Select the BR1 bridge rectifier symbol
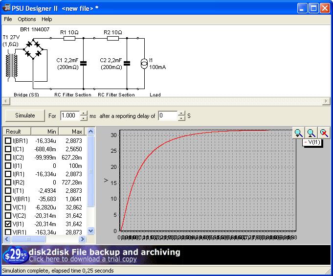The width and height of the screenshot is (333, 276). click(33, 50)
